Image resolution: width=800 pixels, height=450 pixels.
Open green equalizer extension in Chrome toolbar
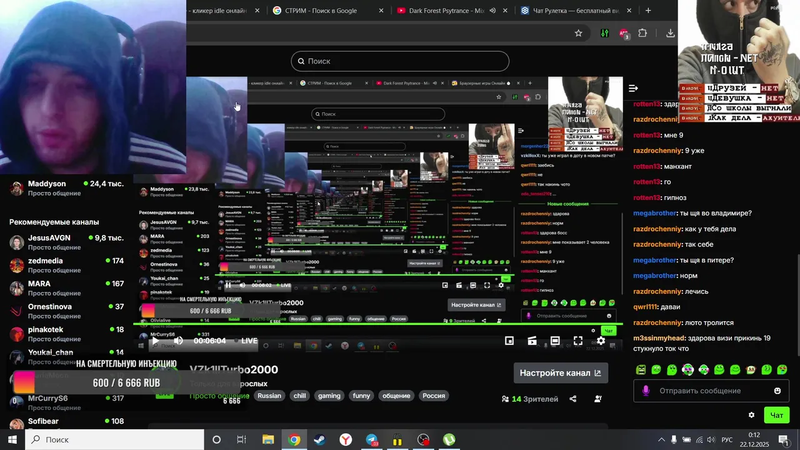[x=604, y=33]
